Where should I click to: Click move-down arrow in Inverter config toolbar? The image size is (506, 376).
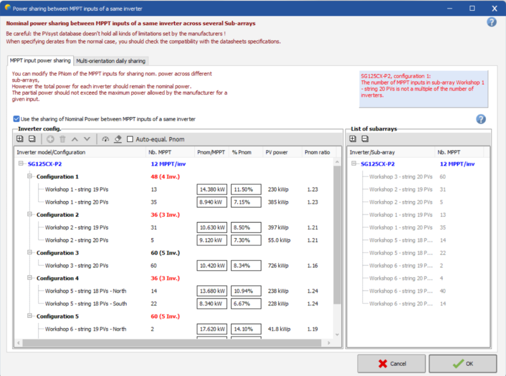[87, 139]
